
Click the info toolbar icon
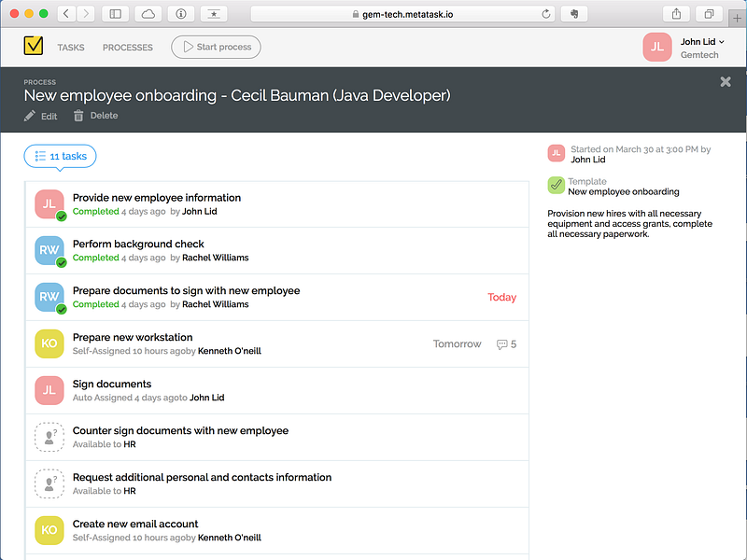[181, 14]
